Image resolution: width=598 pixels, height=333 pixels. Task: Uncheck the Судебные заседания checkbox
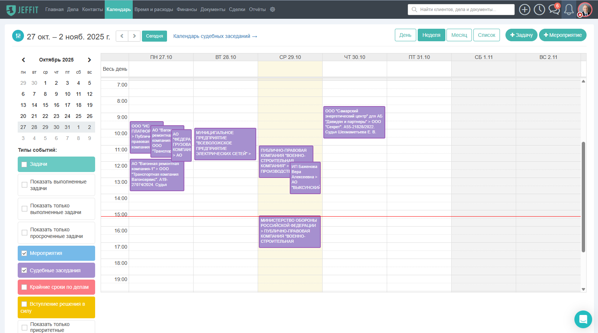pos(24,270)
